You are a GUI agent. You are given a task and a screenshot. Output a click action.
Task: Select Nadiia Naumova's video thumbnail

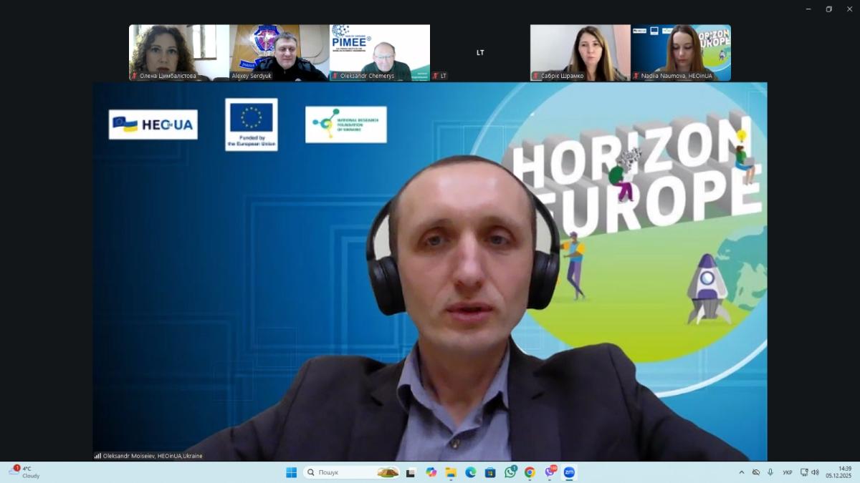coord(681,52)
